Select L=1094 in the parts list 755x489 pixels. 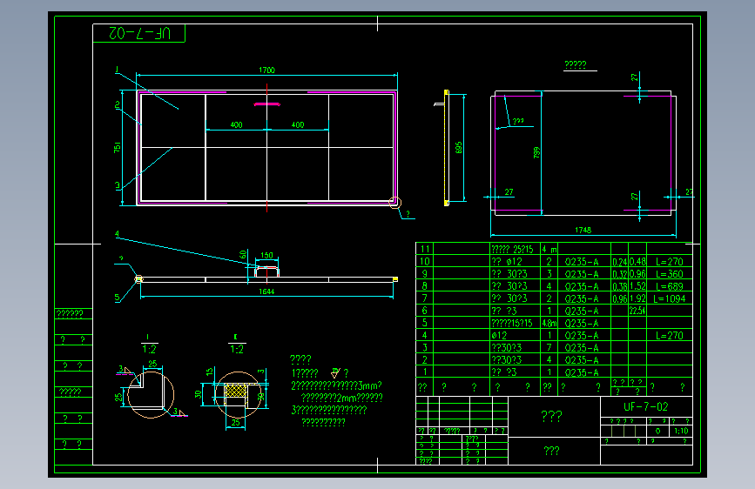(x=670, y=298)
